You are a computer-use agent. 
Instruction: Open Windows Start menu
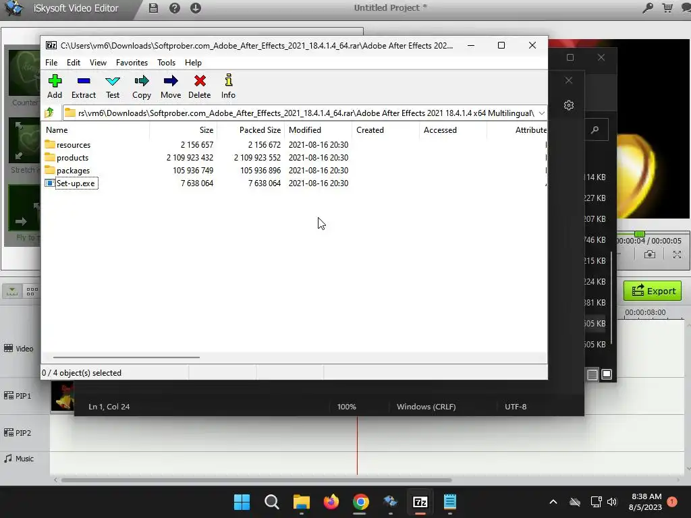(x=242, y=502)
